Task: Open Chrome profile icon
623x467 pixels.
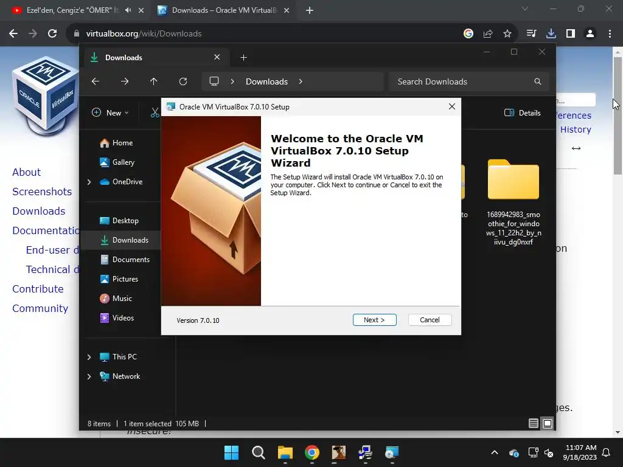Action: (590, 34)
